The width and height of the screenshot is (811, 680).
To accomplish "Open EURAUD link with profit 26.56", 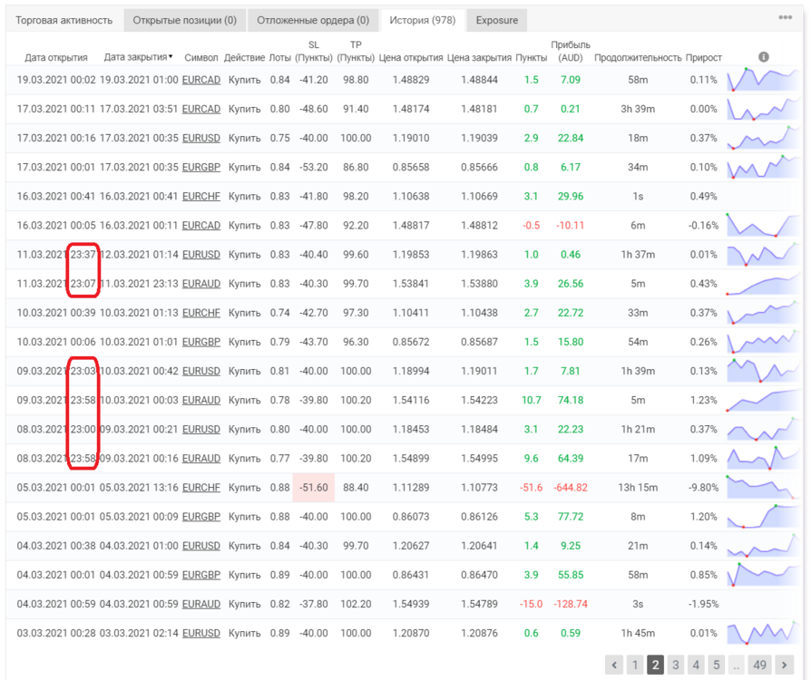I will coord(201,284).
